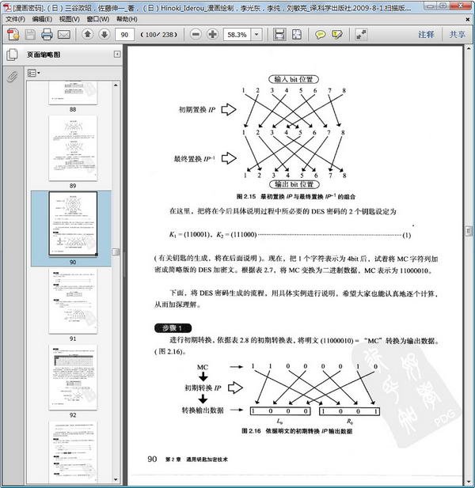Click the create PDF icon

pos(13,34)
